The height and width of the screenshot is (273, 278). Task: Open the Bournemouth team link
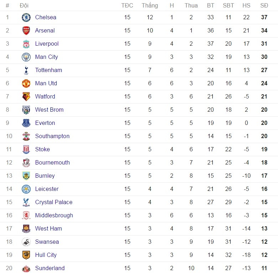(x=52, y=163)
